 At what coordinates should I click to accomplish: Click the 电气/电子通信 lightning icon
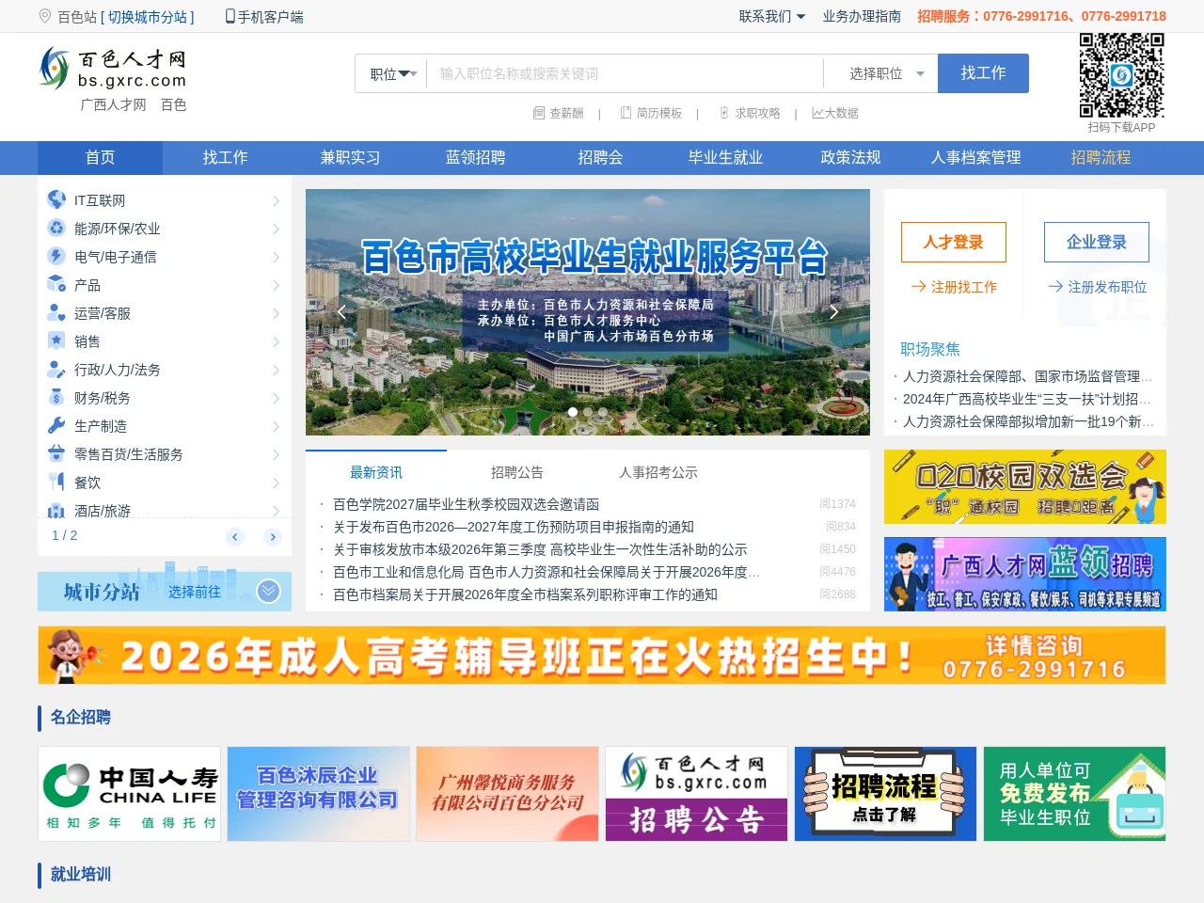(x=56, y=256)
